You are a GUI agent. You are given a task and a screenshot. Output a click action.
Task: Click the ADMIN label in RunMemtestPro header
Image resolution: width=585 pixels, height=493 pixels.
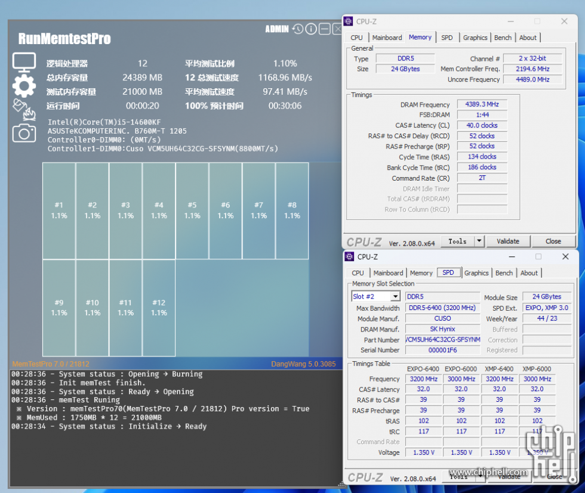point(277,29)
